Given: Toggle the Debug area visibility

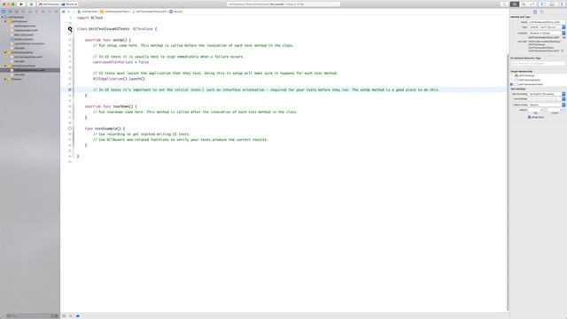Looking at the screenshot, I should [x=551, y=4].
